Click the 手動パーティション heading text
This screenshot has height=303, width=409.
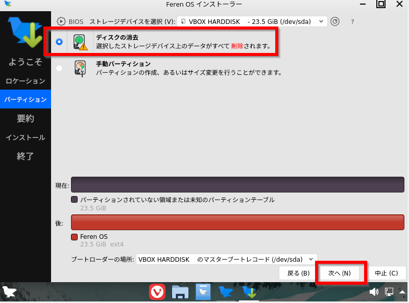point(124,64)
